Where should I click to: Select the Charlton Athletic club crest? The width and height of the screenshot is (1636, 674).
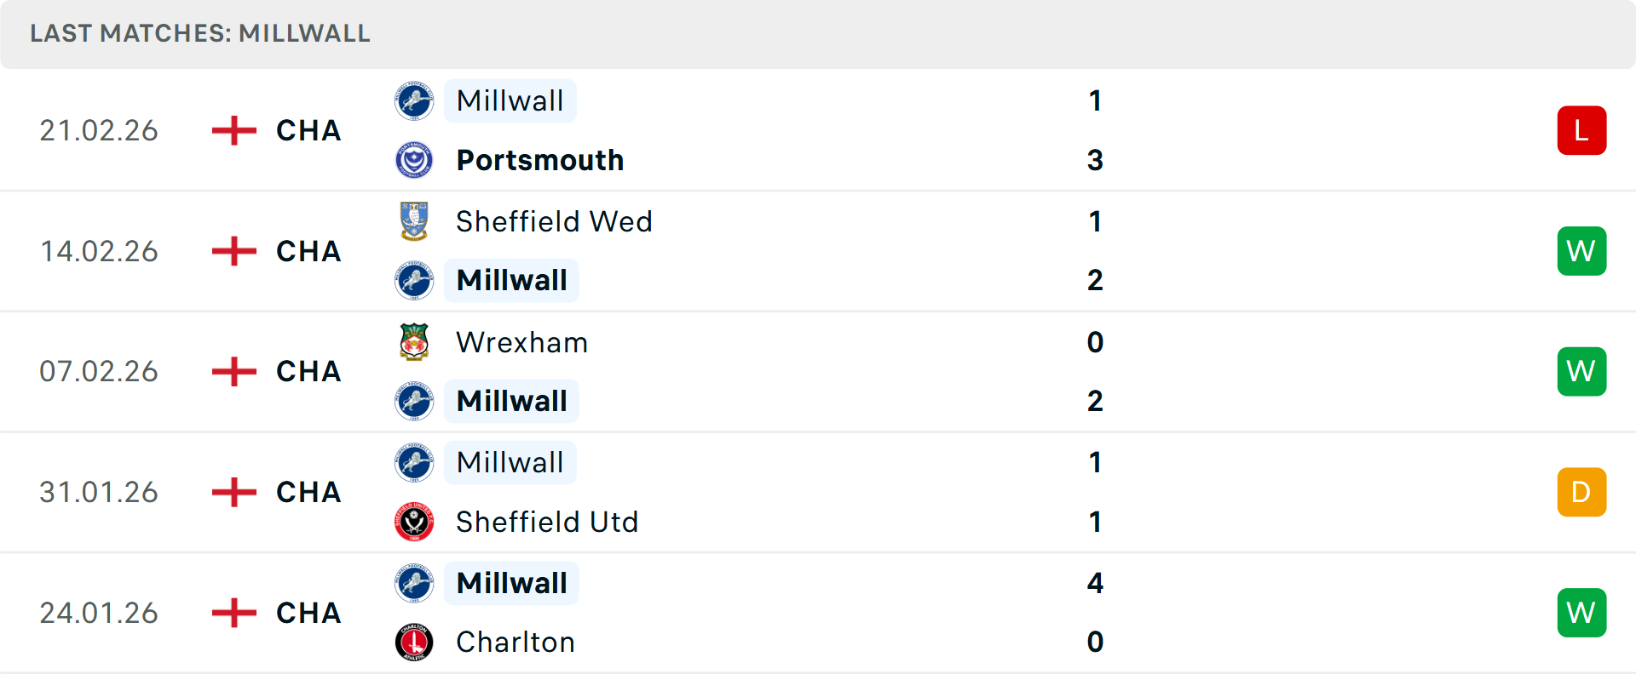click(414, 643)
